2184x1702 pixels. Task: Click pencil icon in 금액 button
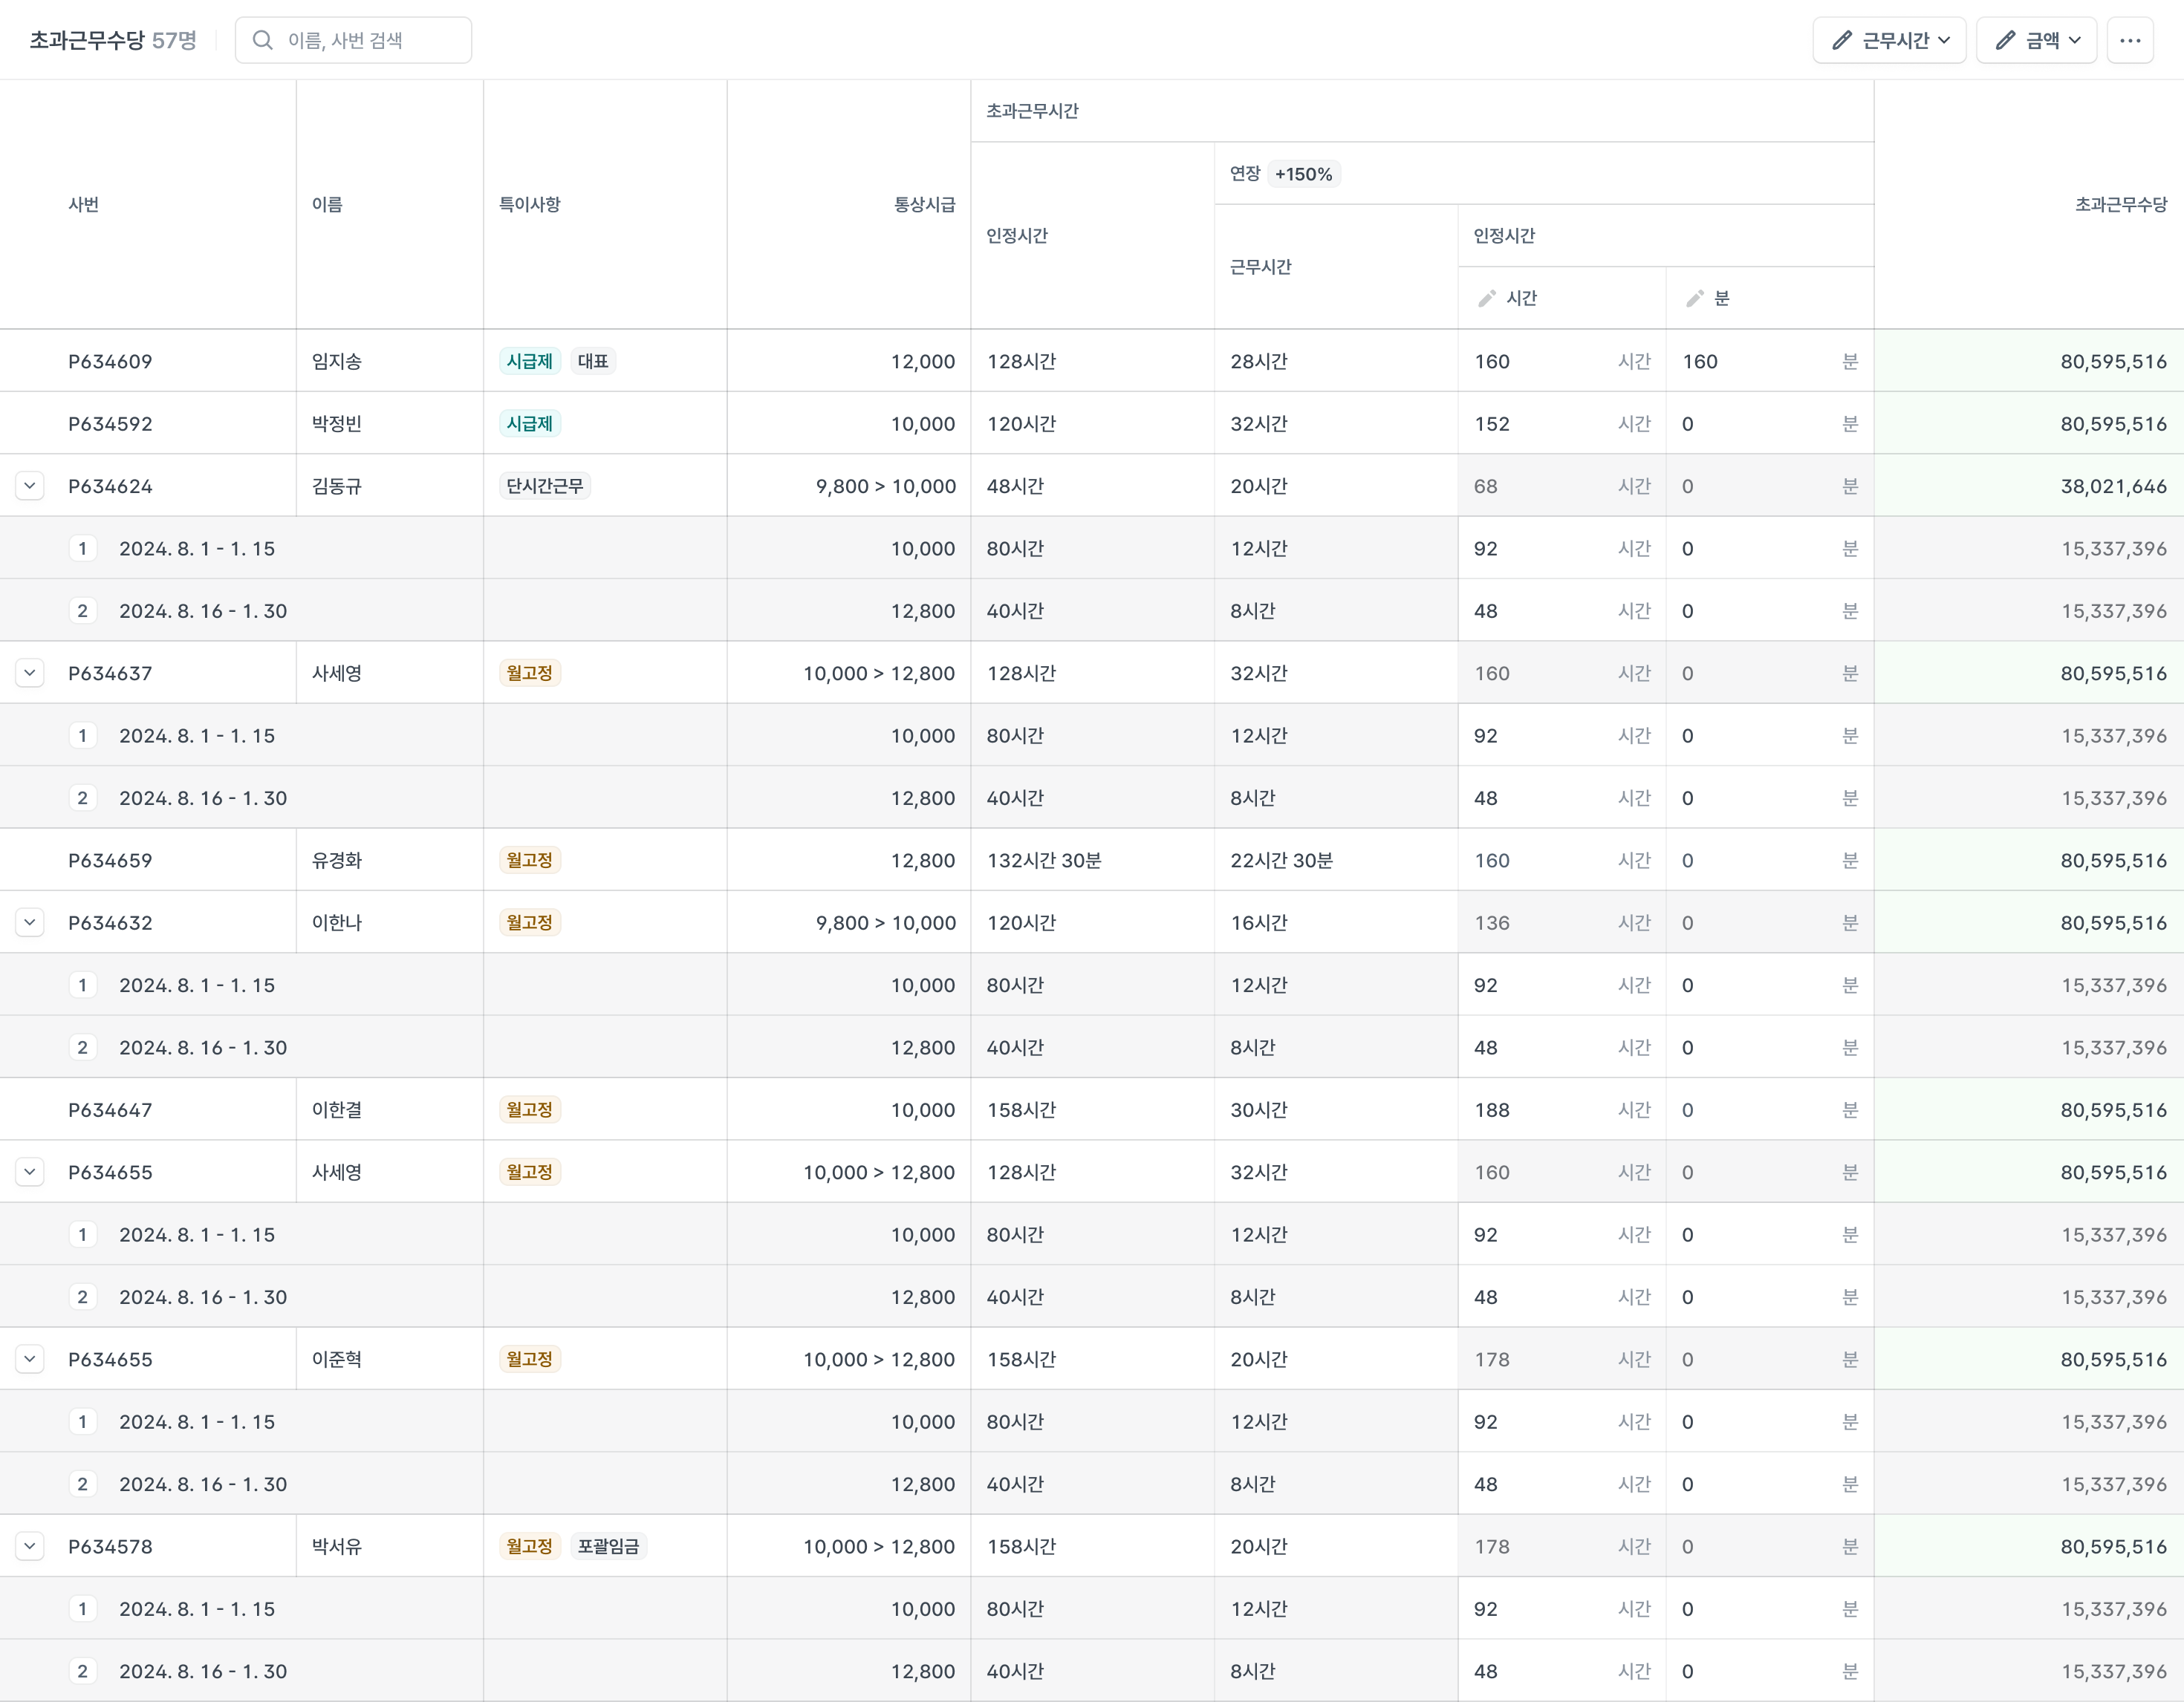[x=2004, y=40]
